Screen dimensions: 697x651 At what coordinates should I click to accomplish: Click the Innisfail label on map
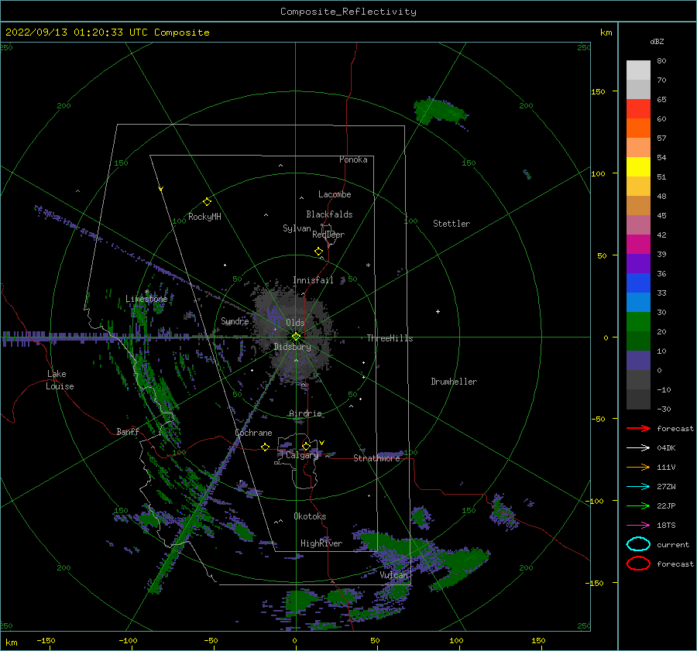[313, 280]
